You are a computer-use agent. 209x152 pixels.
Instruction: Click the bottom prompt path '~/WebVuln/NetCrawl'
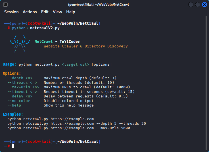(78, 141)
